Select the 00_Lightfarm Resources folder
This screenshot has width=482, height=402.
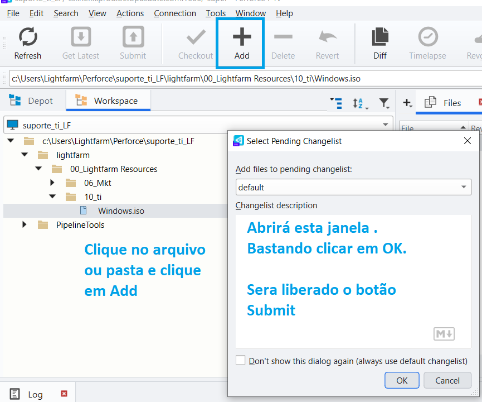(x=115, y=169)
